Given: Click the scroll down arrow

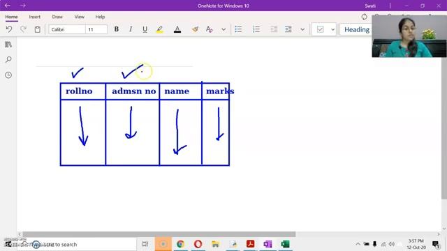Looking at the screenshot, I should pyautogui.click(x=444, y=229).
